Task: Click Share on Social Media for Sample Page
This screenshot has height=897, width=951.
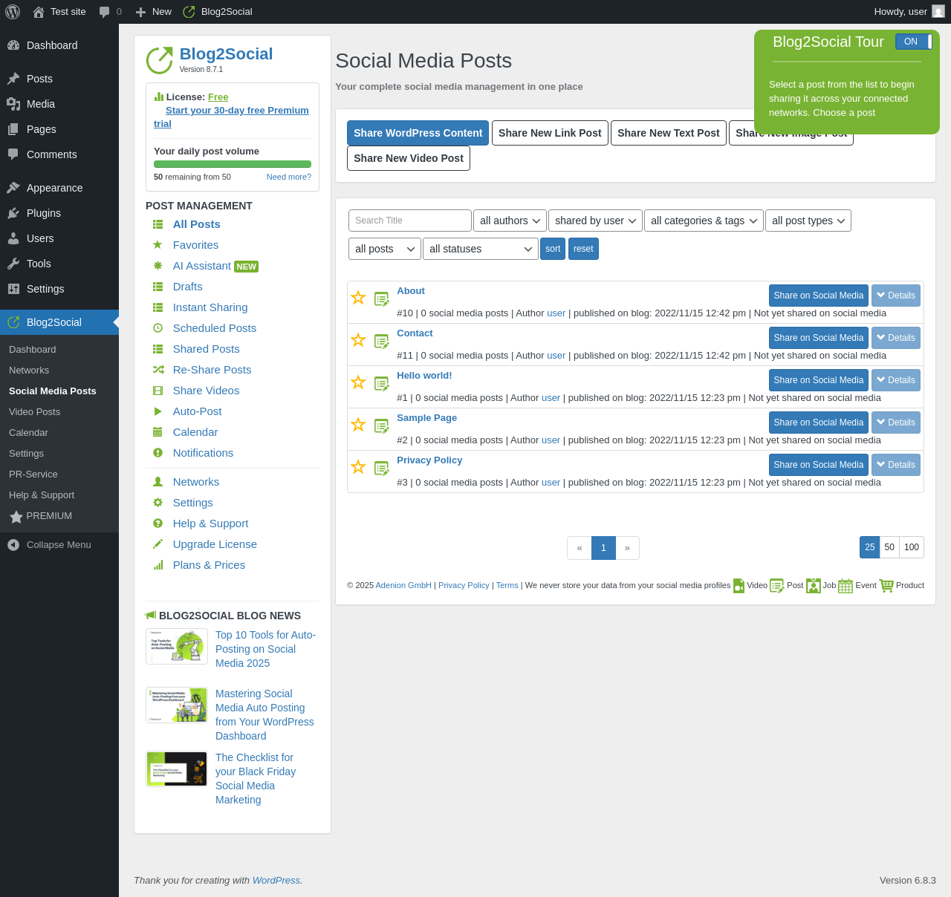Action: [819, 423]
